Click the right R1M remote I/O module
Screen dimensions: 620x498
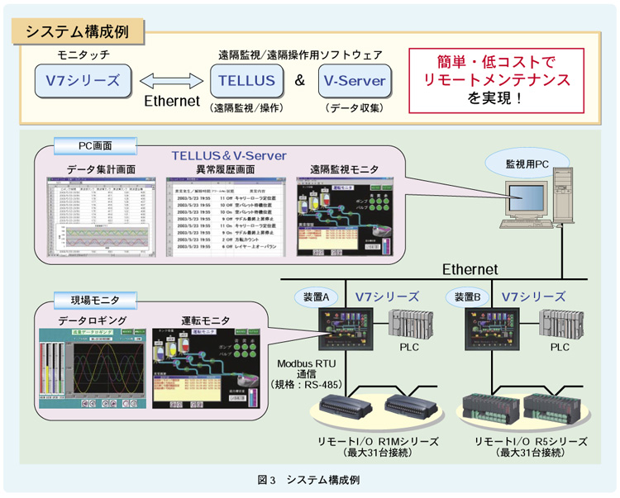[412, 407]
